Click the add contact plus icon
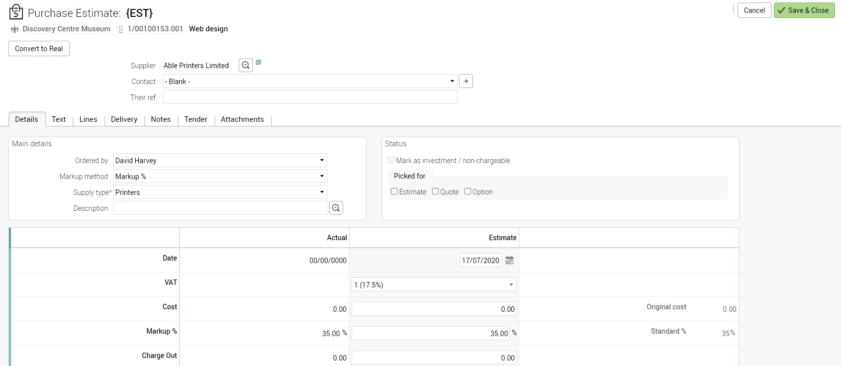 (466, 81)
